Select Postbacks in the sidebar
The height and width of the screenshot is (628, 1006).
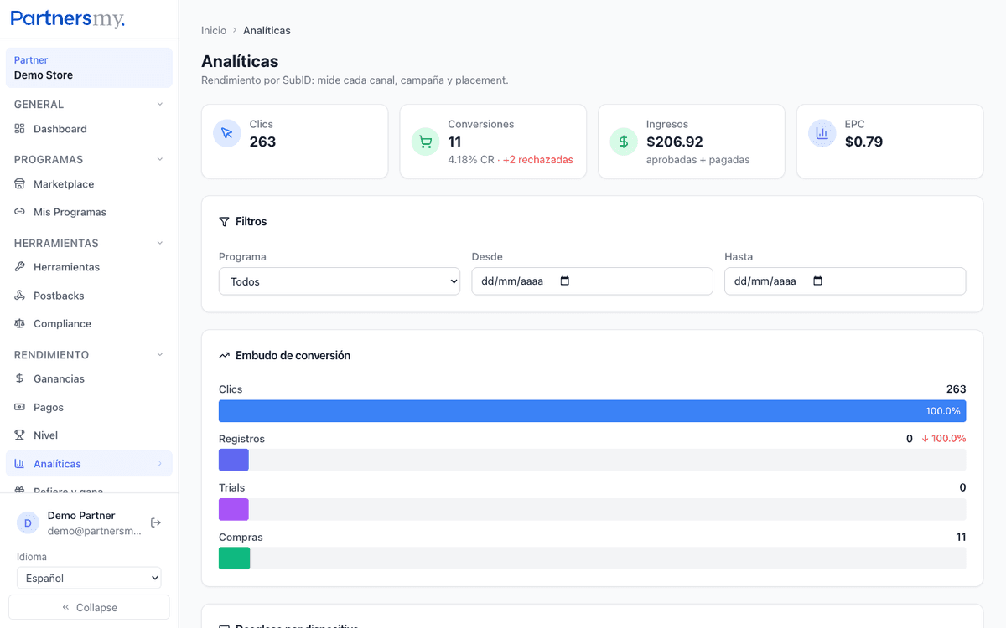pyautogui.click(x=89, y=296)
